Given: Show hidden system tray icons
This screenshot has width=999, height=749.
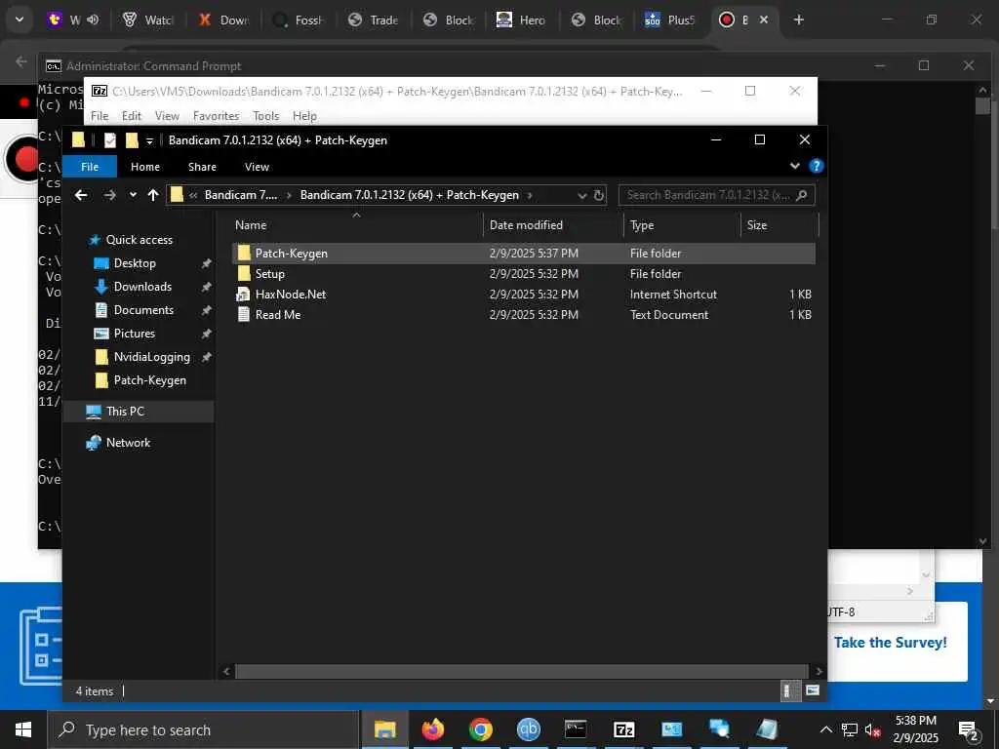Looking at the screenshot, I should 825,729.
